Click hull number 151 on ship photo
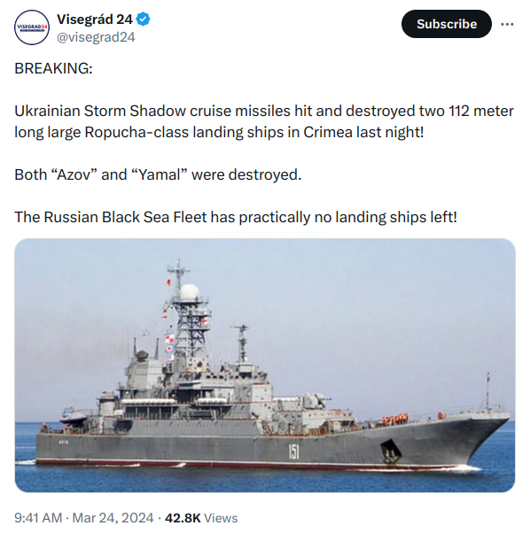Image resolution: width=530 pixels, height=541 pixels. 293,452
